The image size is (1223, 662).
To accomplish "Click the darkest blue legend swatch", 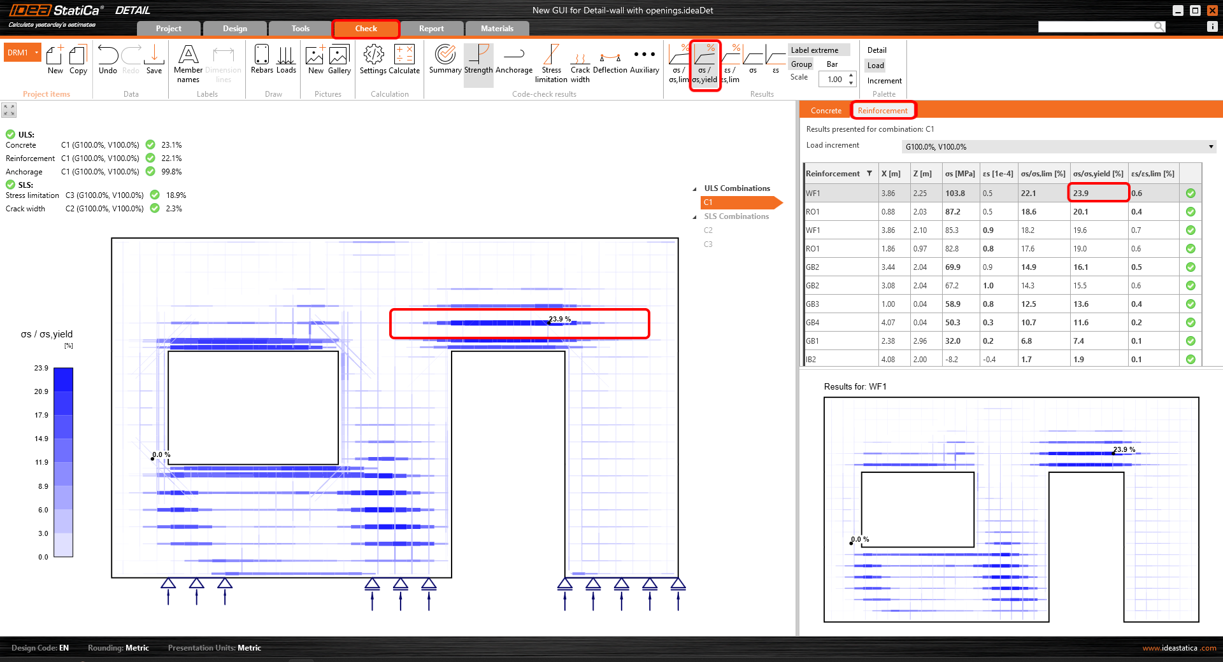I will point(63,379).
